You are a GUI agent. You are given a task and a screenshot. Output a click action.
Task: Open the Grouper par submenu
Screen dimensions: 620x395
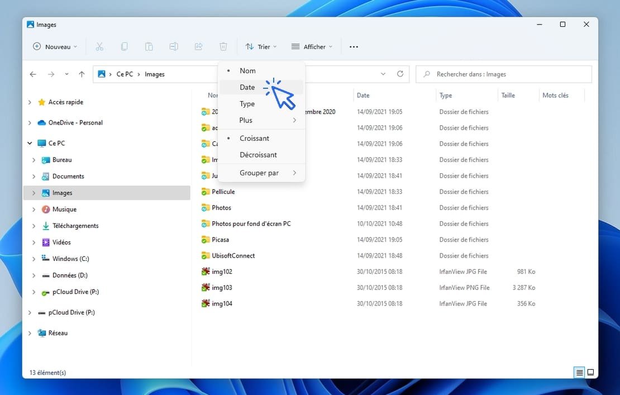click(x=261, y=173)
